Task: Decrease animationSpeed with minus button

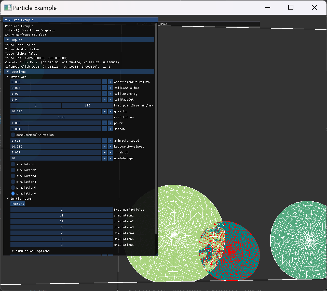Action: pos(105,141)
